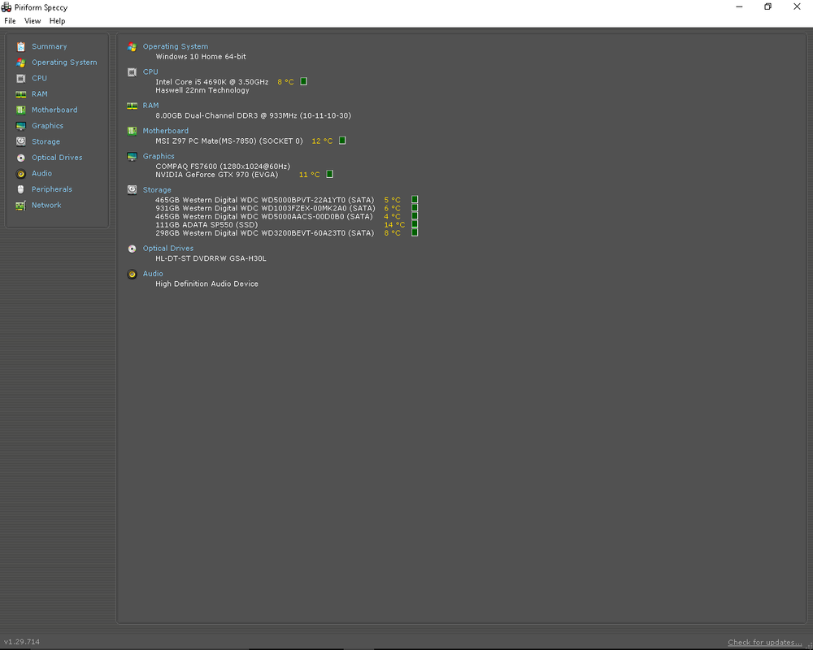Click the 'Windows 10 Home 64-bit' text
Image resolution: width=813 pixels, height=650 pixels.
201,57
